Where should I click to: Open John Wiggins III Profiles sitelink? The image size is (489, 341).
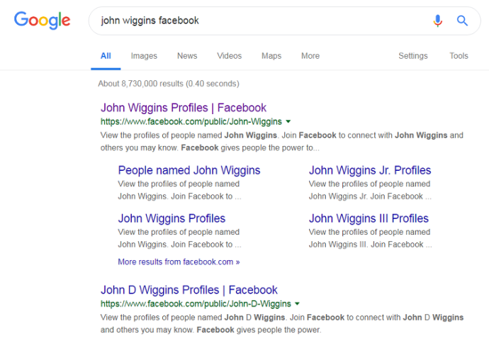coord(369,218)
